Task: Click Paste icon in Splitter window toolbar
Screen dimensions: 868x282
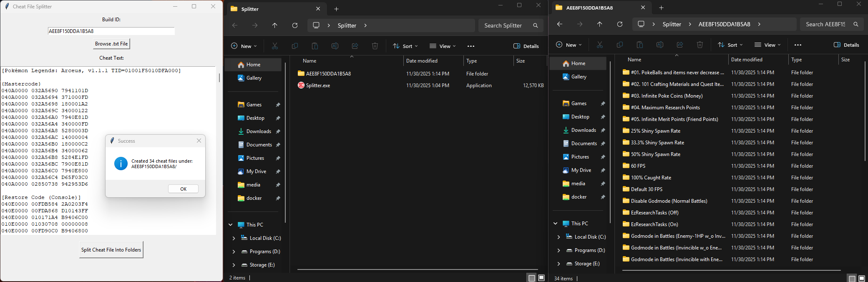Action: point(315,46)
